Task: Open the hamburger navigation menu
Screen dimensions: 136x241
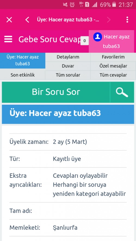Action: [8, 39]
